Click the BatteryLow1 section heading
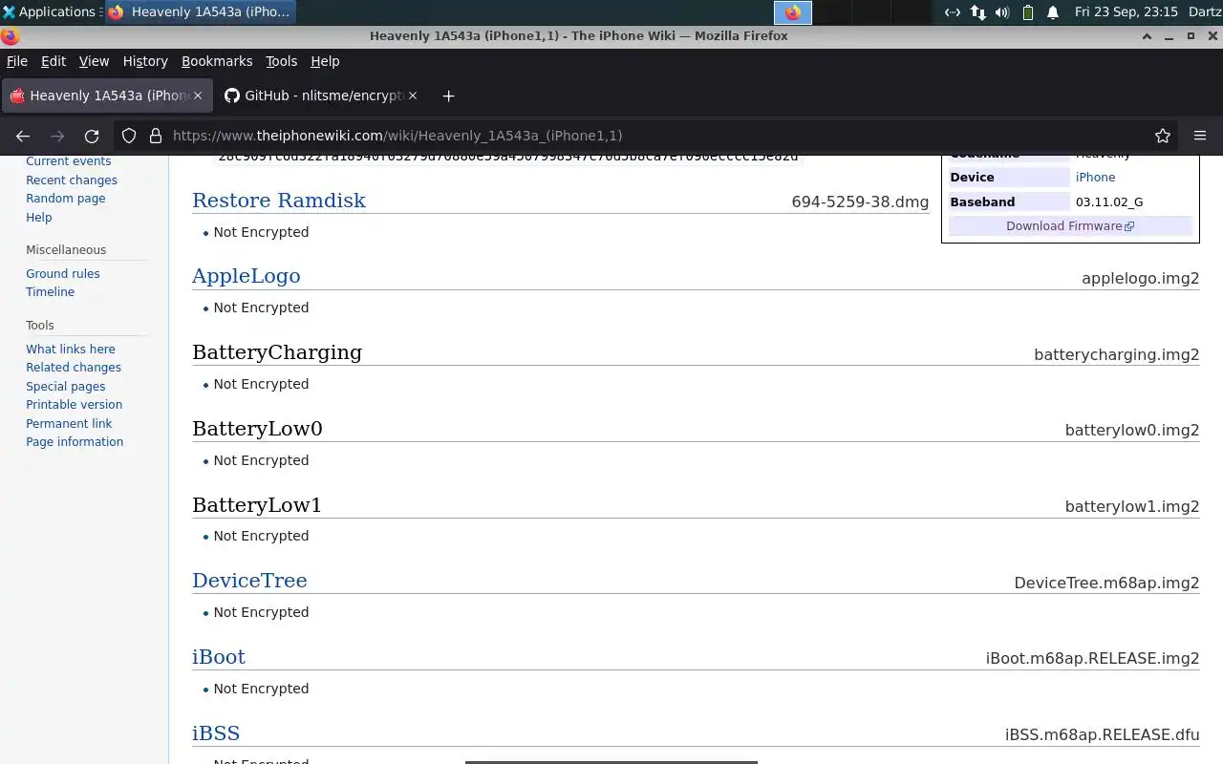Image resolution: width=1223 pixels, height=764 pixels. pos(257,505)
